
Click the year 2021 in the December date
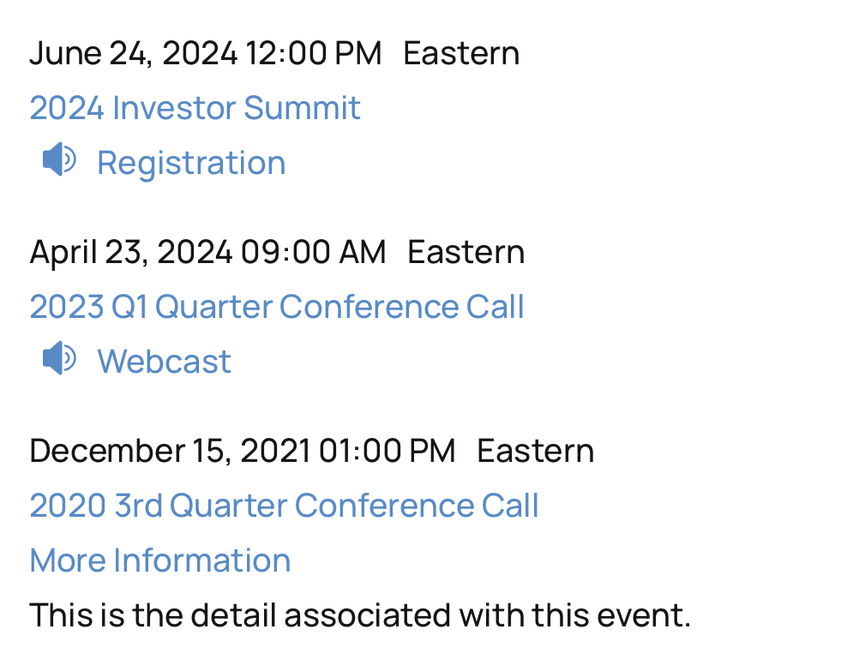[274, 451]
